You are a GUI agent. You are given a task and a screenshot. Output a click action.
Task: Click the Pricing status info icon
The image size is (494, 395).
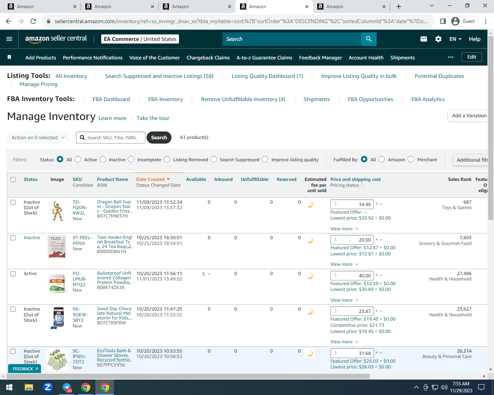coord(362,186)
